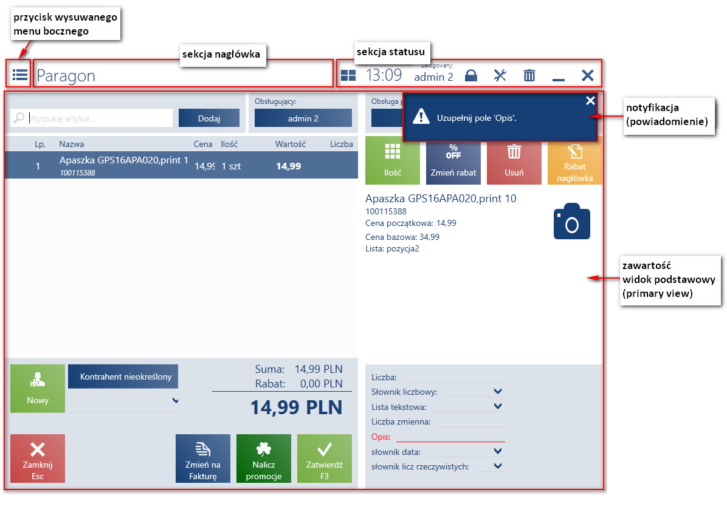Open the camera photo placeholder of the article
The height and width of the screenshot is (515, 727).
[571, 221]
